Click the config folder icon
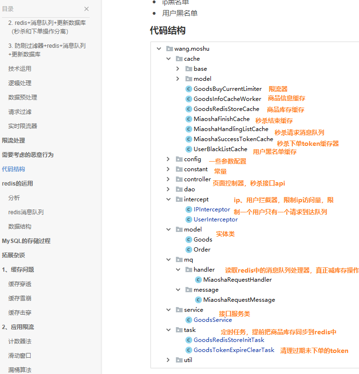The width and height of the screenshot is (359, 374). [179, 159]
